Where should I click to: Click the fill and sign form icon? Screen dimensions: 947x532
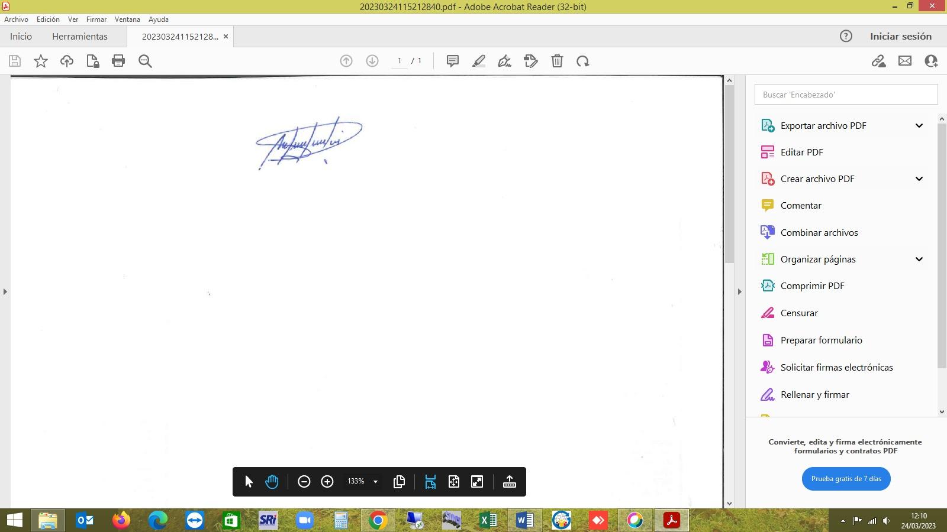tap(531, 61)
